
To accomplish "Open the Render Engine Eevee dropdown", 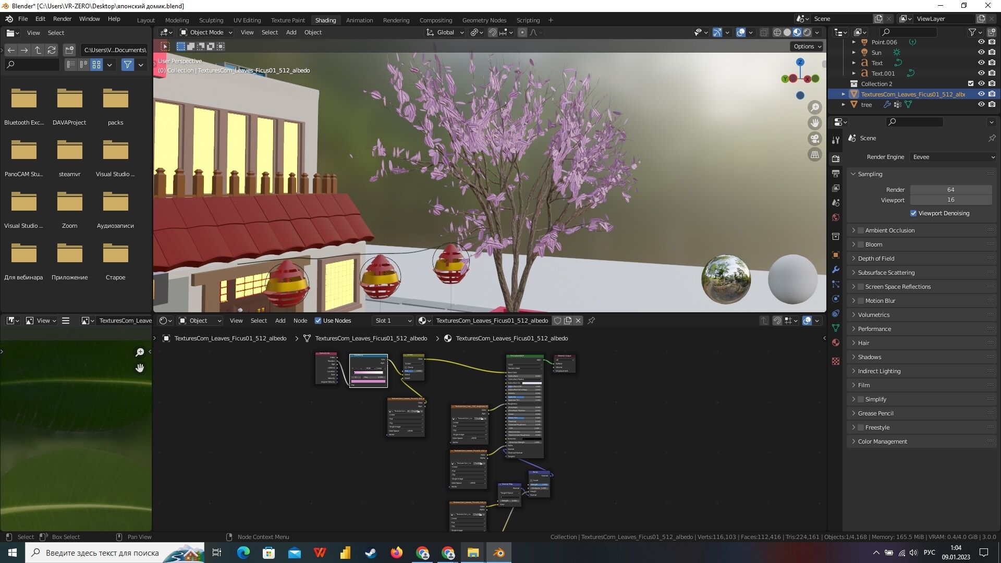I will [953, 157].
